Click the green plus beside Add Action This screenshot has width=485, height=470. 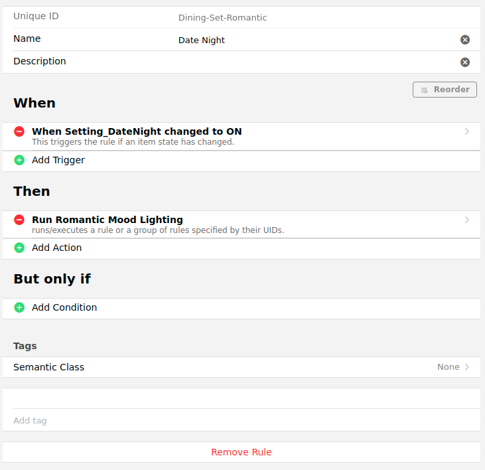(19, 248)
